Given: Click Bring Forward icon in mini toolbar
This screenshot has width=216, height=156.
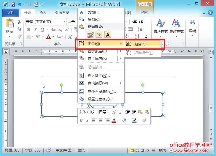Looking at the screenshot, I should point(140,112).
